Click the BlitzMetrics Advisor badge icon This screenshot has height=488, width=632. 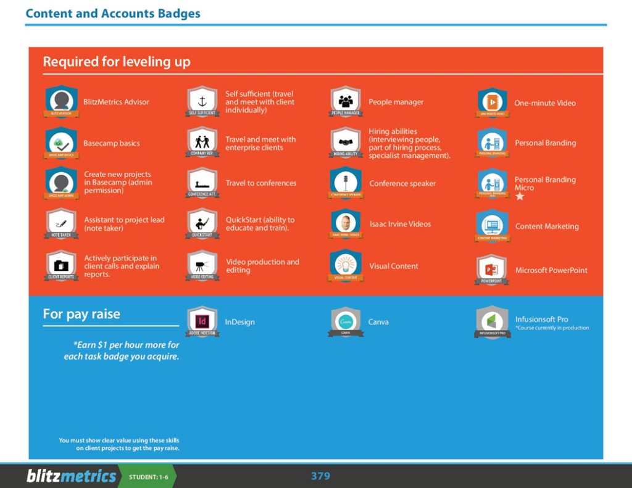(x=61, y=102)
